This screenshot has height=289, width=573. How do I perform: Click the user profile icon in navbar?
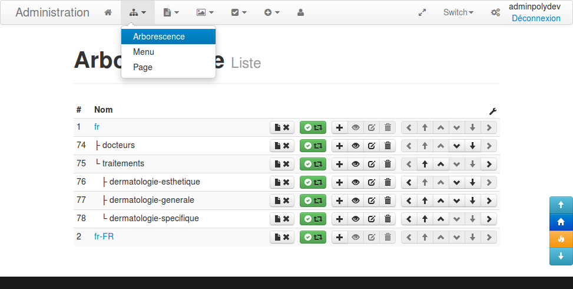coord(301,12)
